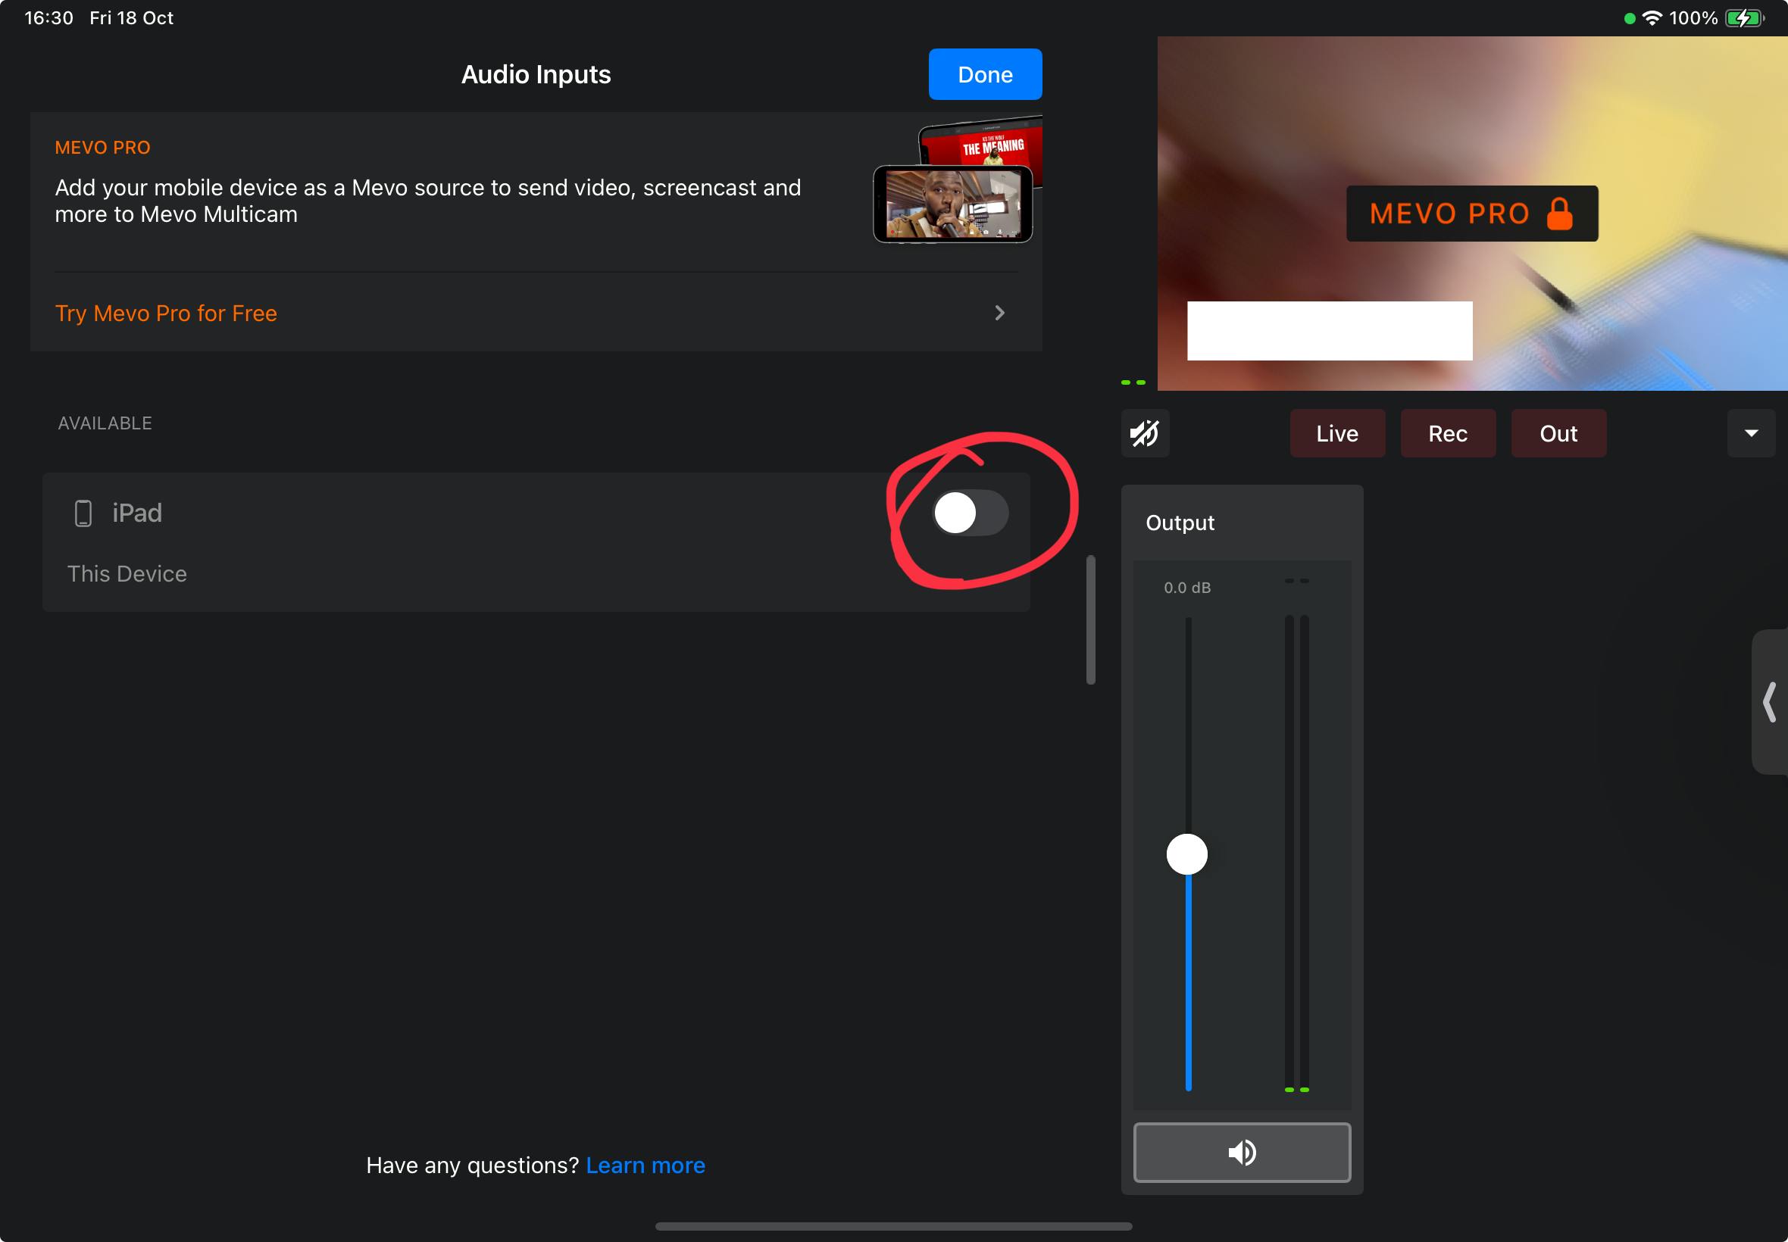1788x1242 pixels.
Task: Open Try Mevo Pro for Free
Action: [x=536, y=313]
